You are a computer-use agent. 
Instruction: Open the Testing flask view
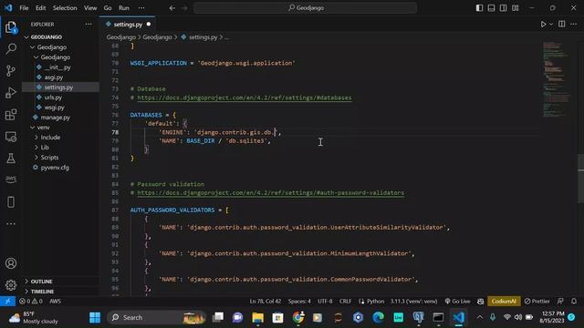pyautogui.click(x=11, y=159)
